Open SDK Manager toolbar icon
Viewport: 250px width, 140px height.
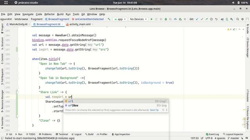pos(232,19)
